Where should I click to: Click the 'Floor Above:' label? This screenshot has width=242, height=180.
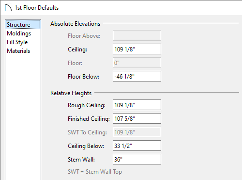pos(84,36)
